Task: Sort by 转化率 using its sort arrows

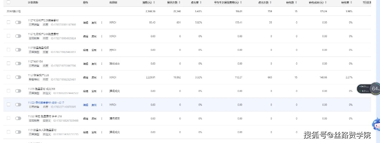Action: [x=352, y=3]
